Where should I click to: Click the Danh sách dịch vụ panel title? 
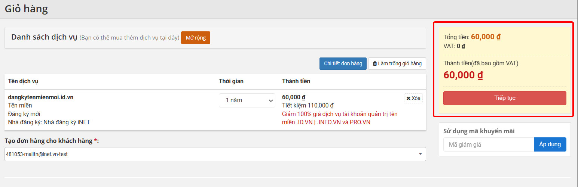coord(44,37)
